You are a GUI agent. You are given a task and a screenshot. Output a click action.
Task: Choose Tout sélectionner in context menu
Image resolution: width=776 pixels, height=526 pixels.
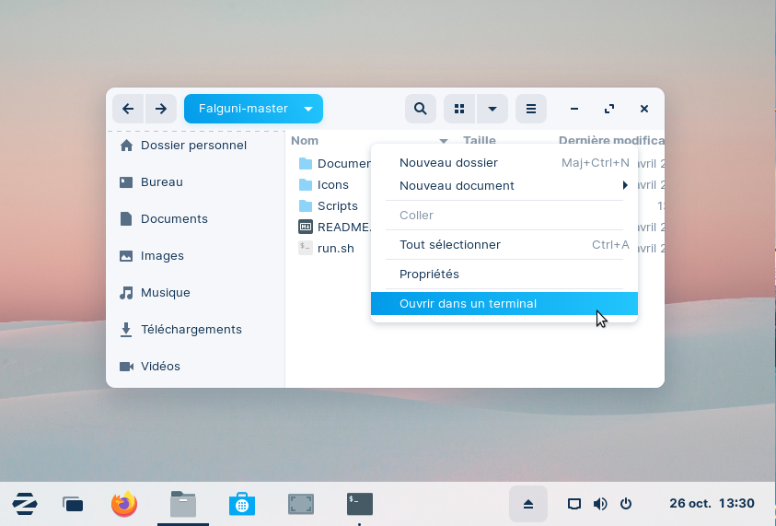[x=450, y=244]
